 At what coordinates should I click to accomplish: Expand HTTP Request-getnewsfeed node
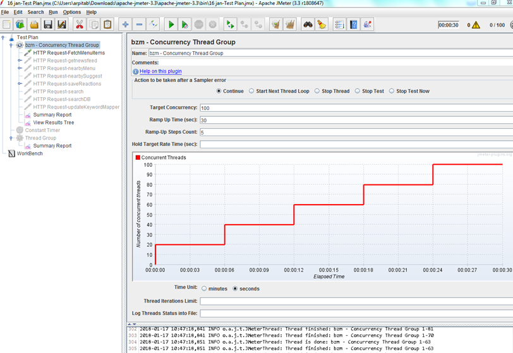click(20, 61)
